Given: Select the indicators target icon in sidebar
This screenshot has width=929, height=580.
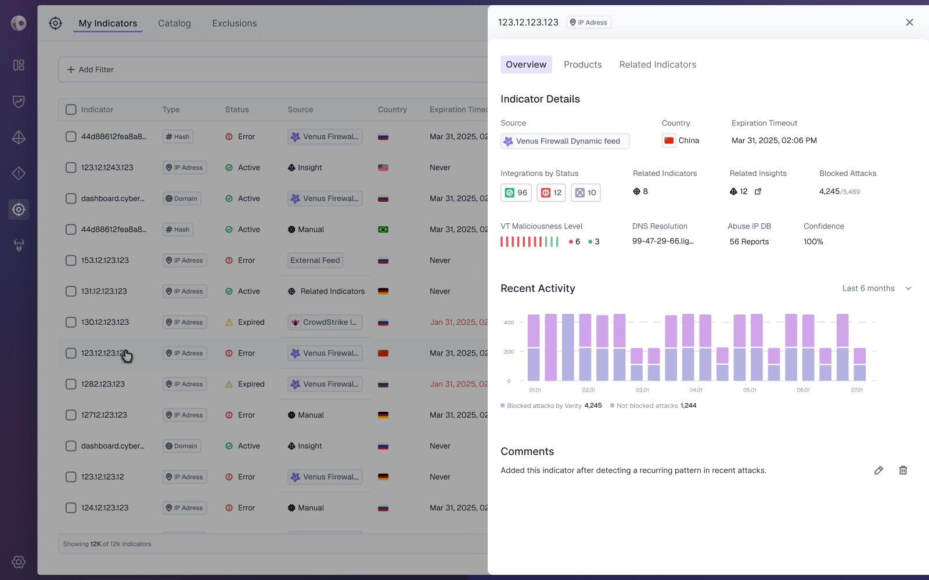Looking at the screenshot, I should pos(19,209).
